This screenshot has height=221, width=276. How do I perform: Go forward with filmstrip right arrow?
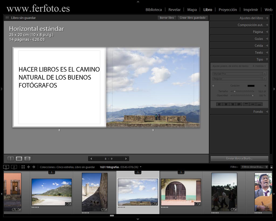(x=34, y=167)
